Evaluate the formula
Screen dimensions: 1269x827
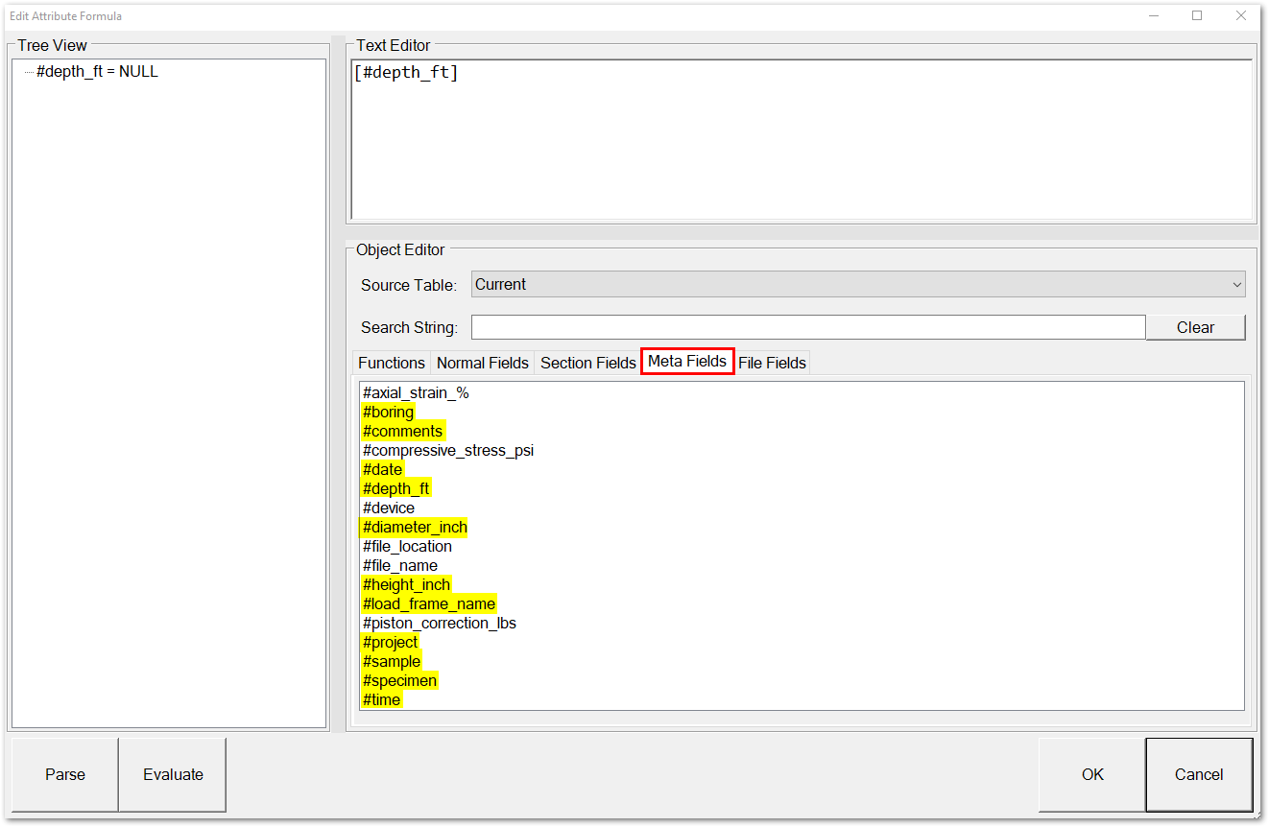(x=172, y=774)
